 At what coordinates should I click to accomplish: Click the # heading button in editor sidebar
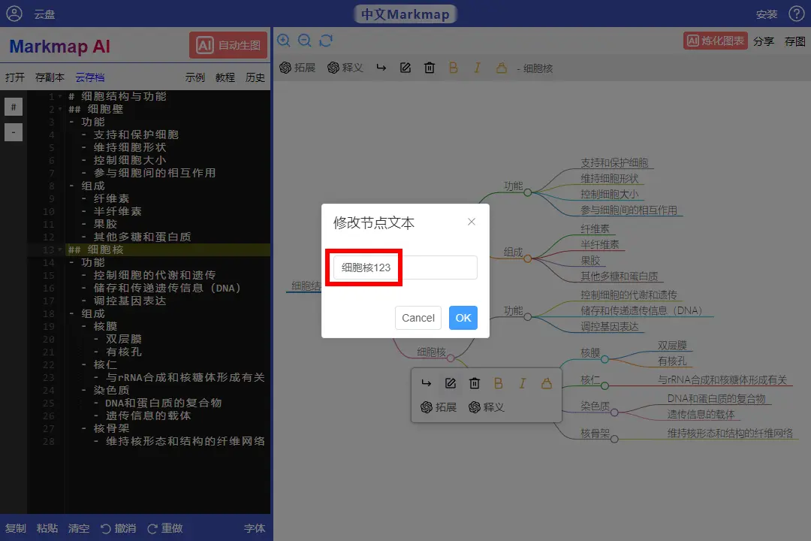(14, 107)
